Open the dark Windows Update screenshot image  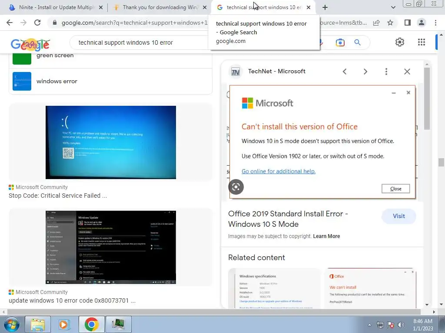(111, 247)
